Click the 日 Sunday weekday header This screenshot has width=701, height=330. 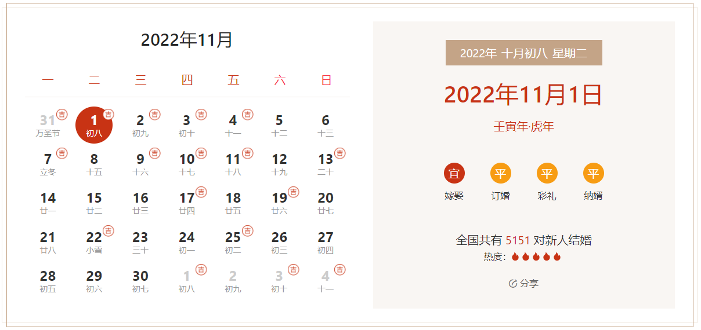326,80
